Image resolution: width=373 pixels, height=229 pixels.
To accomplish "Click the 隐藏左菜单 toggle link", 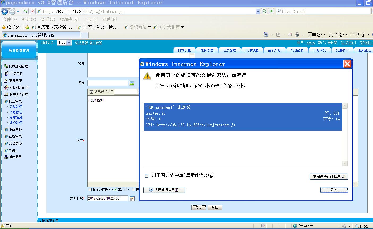I will tap(50, 221).
